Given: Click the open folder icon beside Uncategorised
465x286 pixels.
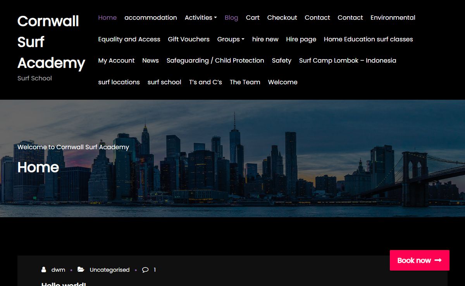Looking at the screenshot, I should 81,270.
